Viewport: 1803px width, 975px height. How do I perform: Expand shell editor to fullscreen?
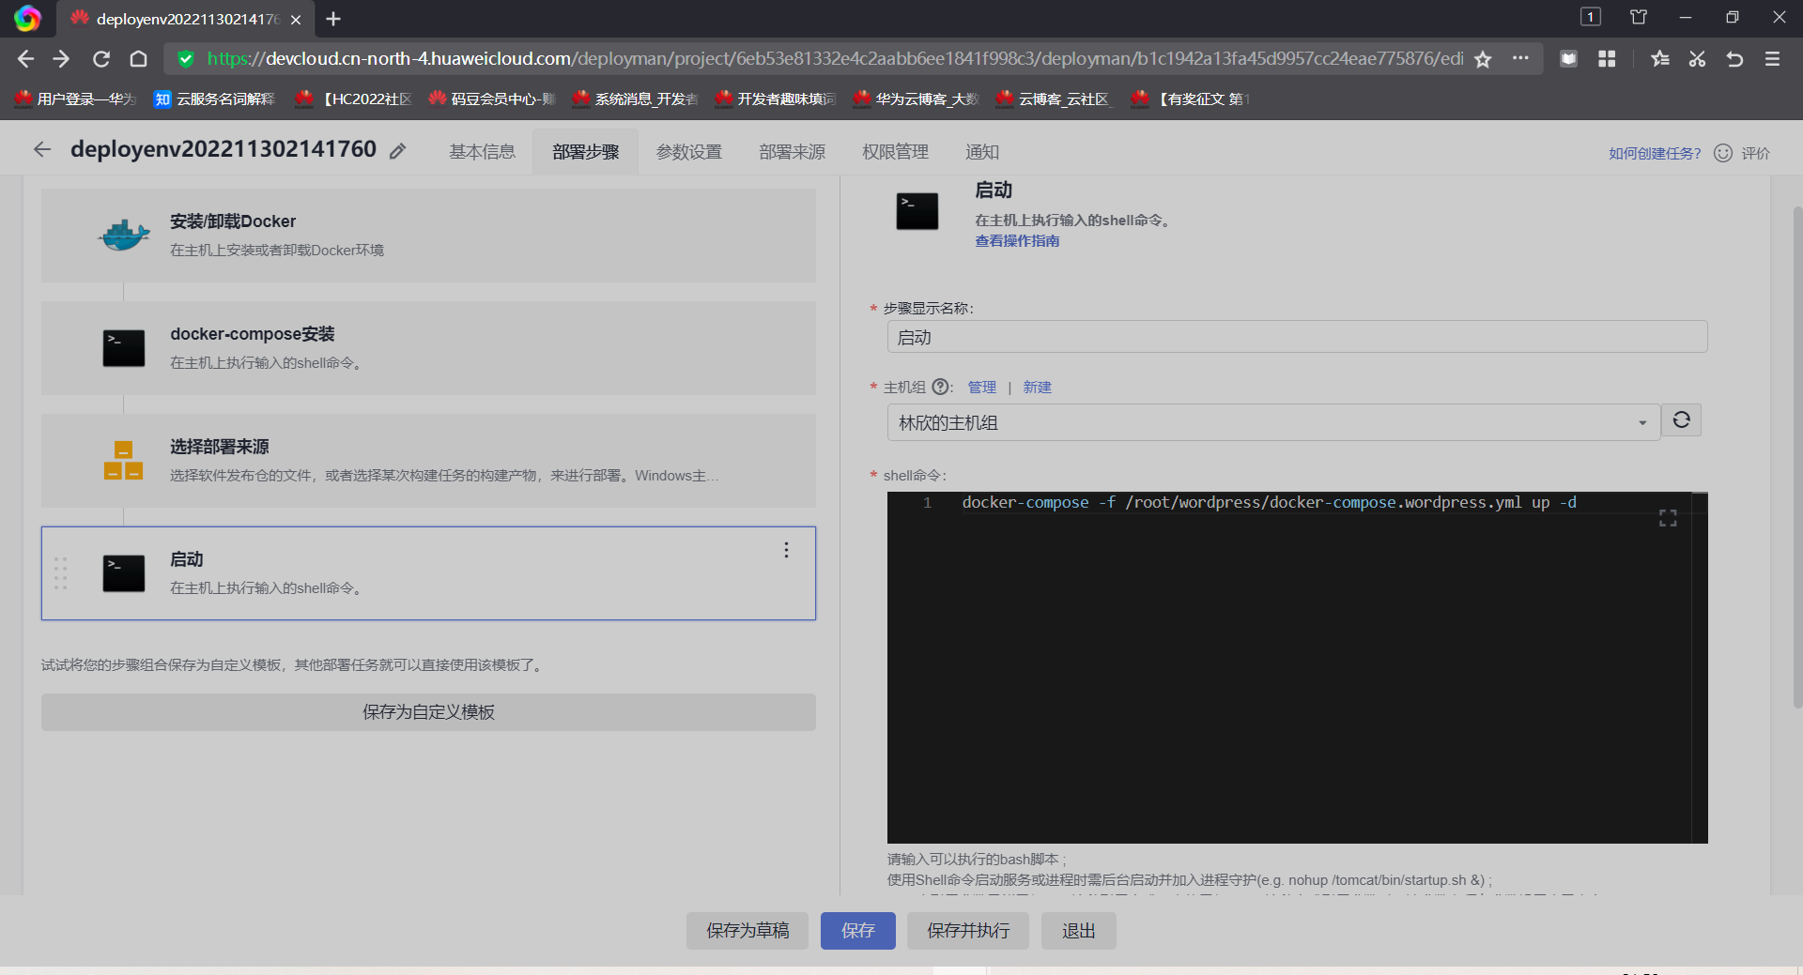pyautogui.click(x=1668, y=518)
